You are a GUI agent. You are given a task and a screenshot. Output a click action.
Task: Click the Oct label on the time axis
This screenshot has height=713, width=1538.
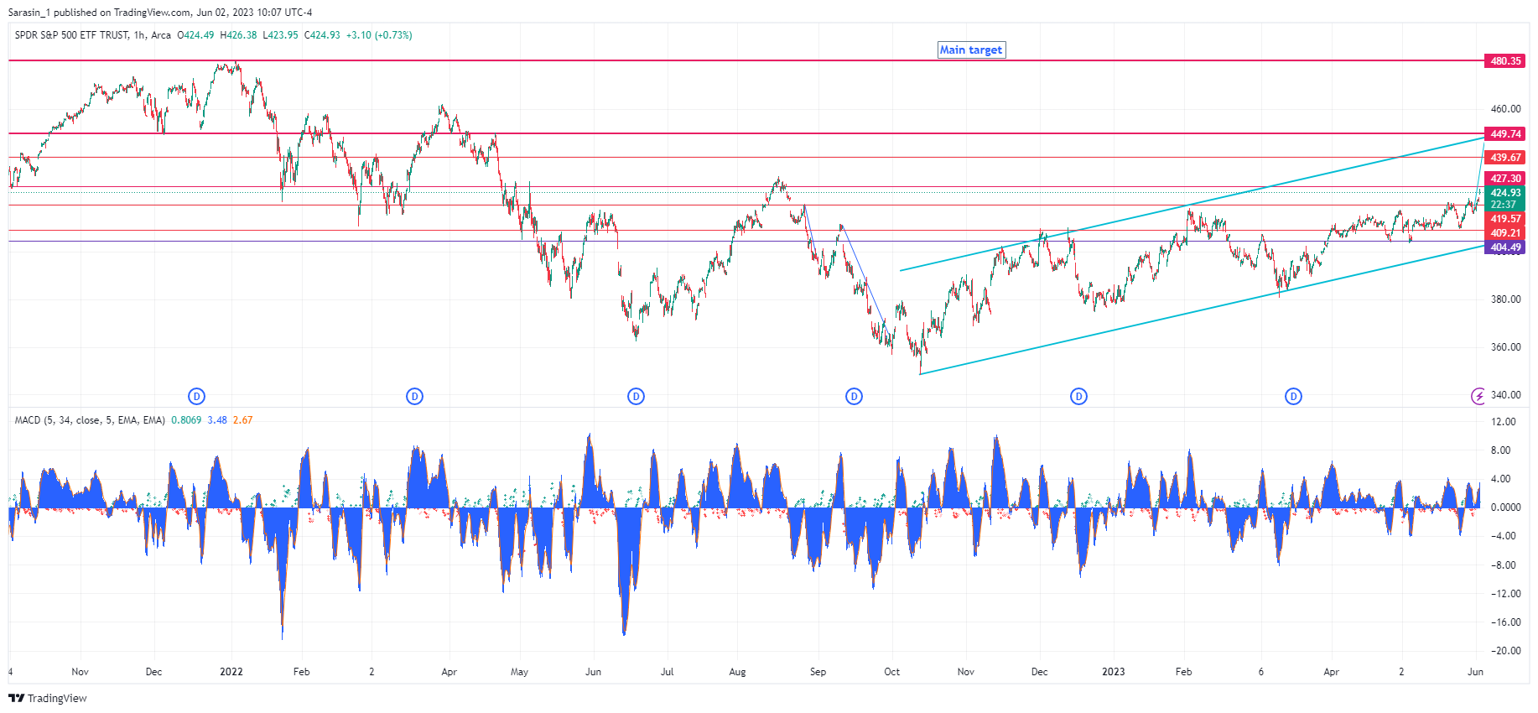(x=891, y=672)
